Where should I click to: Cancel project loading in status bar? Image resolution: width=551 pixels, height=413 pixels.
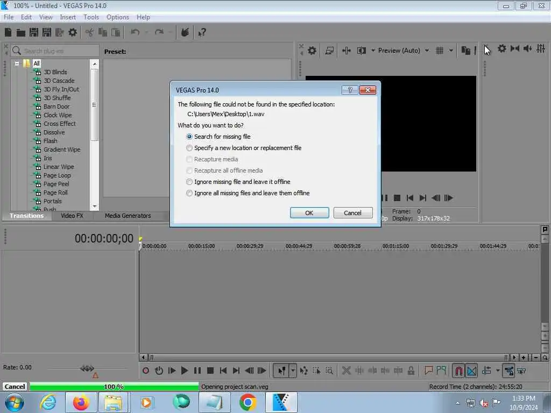[x=15, y=387]
